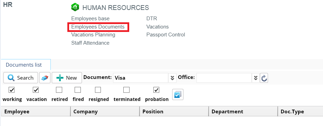Image resolution: width=323 pixels, height=126 pixels.
Task: Click the refresh arrow icon beside Office
Action: tap(264, 78)
